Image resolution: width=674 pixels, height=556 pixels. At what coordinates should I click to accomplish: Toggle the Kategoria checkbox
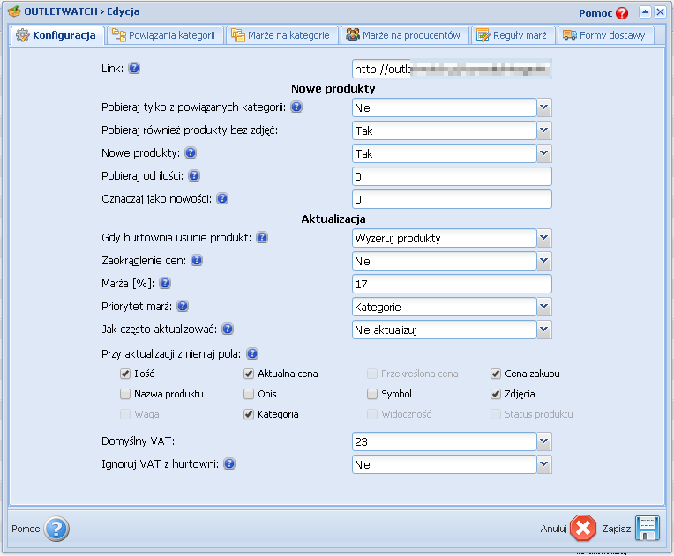click(x=249, y=414)
